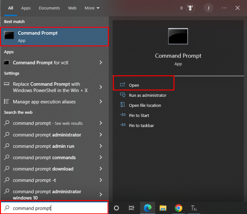This screenshot has height=214, width=247.
Task: Open the three-dots options menu
Action: point(224,8)
